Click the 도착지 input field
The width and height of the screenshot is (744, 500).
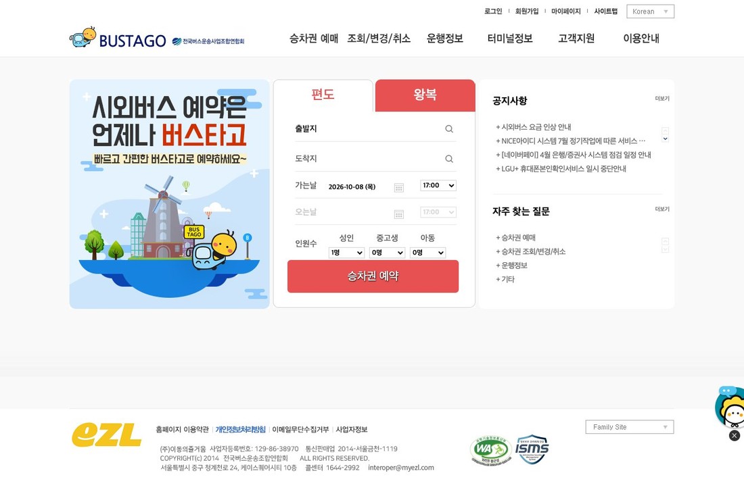tap(375, 159)
